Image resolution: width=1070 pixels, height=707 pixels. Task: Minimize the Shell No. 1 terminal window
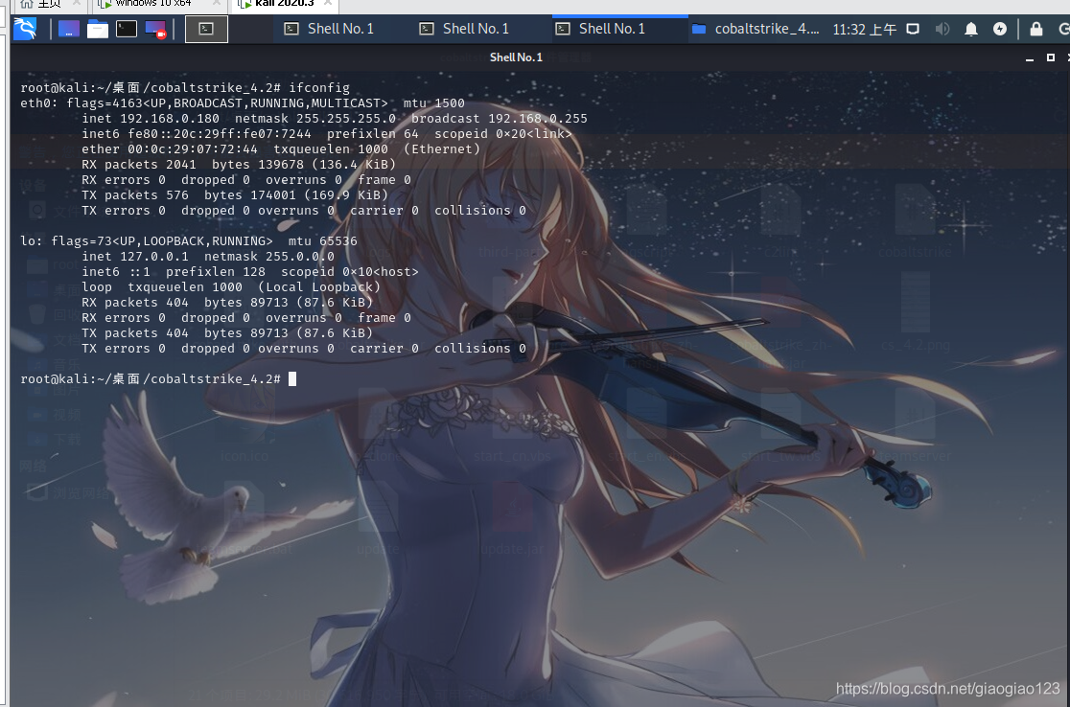point(1029,58)
